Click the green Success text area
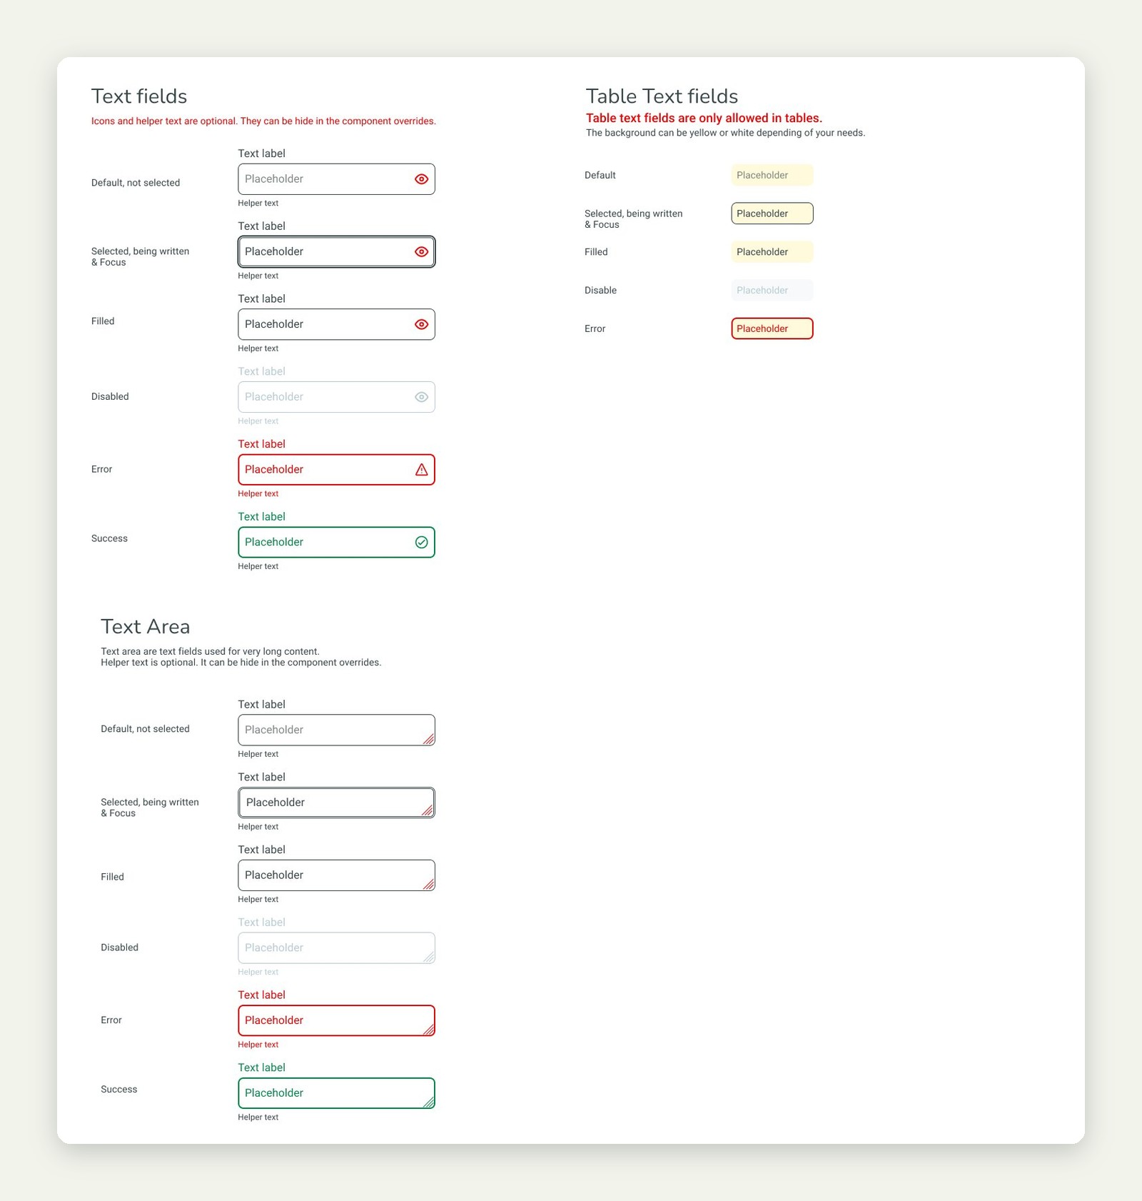The width and height of the screenshot is (1142, 1201). coord(336,1093)
